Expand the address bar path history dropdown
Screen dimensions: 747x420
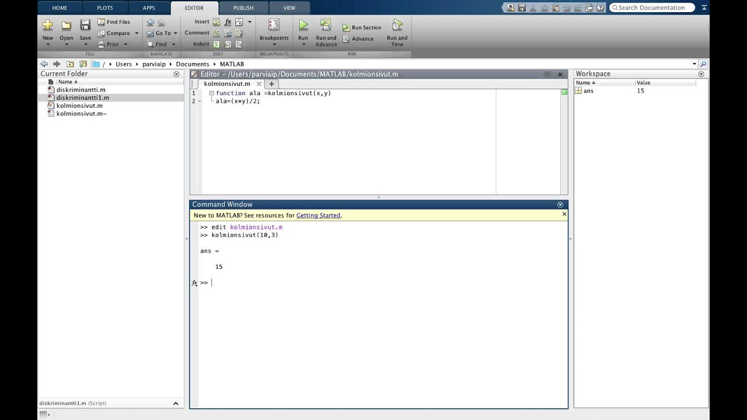point(694,64)
